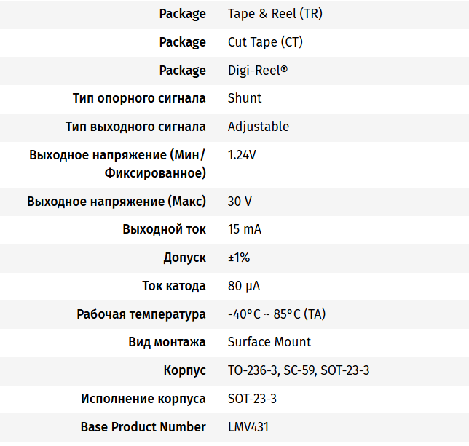
Task: Click the 'Digi-Reel®' package value
Action: 258,71
